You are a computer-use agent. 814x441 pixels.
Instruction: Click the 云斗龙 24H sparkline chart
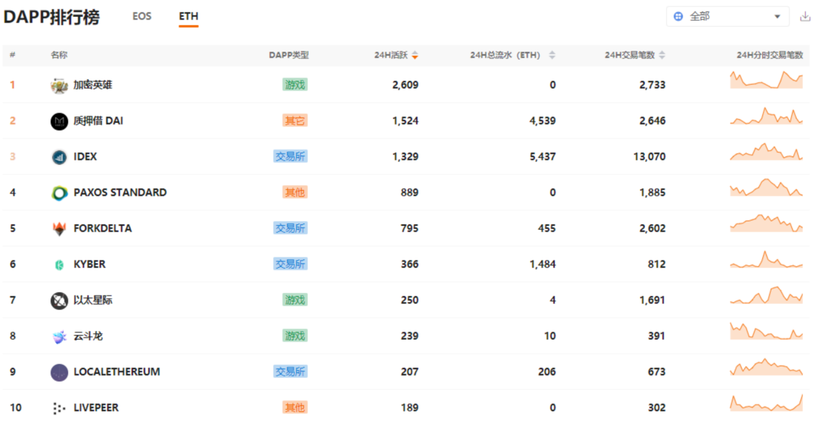(x=766, y=331)
